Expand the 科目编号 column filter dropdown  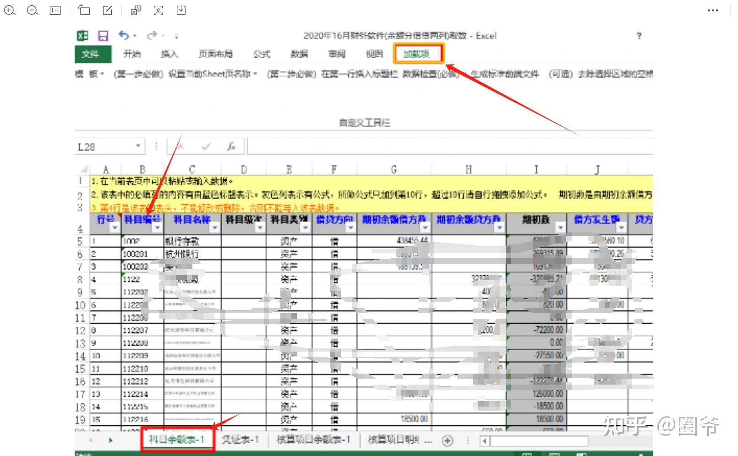pos(158,228)
